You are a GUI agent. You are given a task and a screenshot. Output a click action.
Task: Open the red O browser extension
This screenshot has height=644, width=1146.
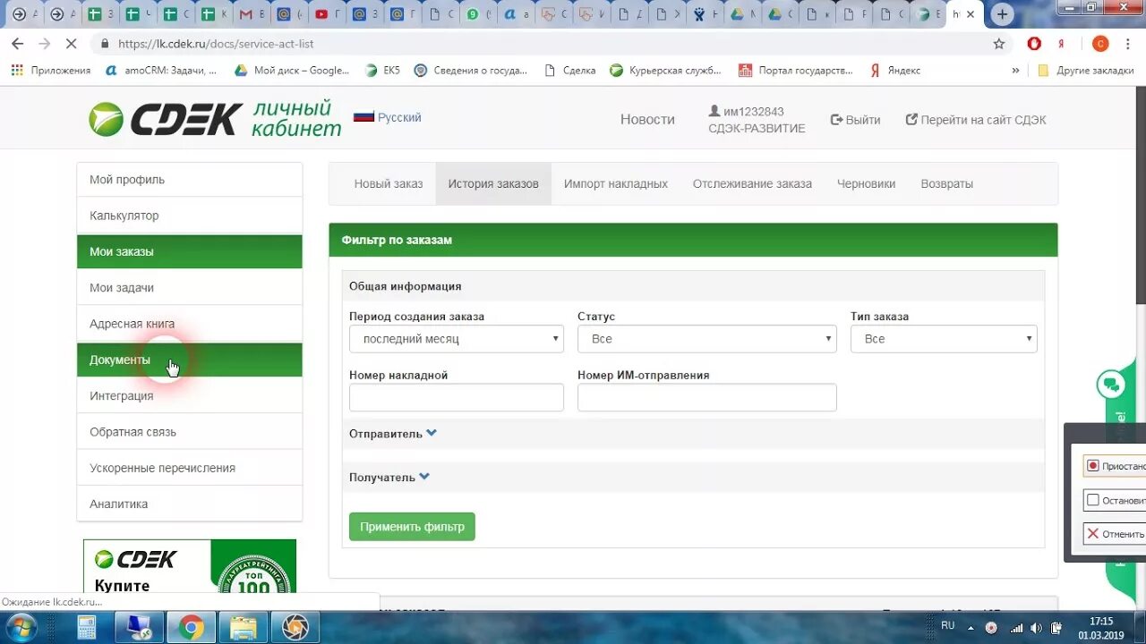(x=1034, y=43)
